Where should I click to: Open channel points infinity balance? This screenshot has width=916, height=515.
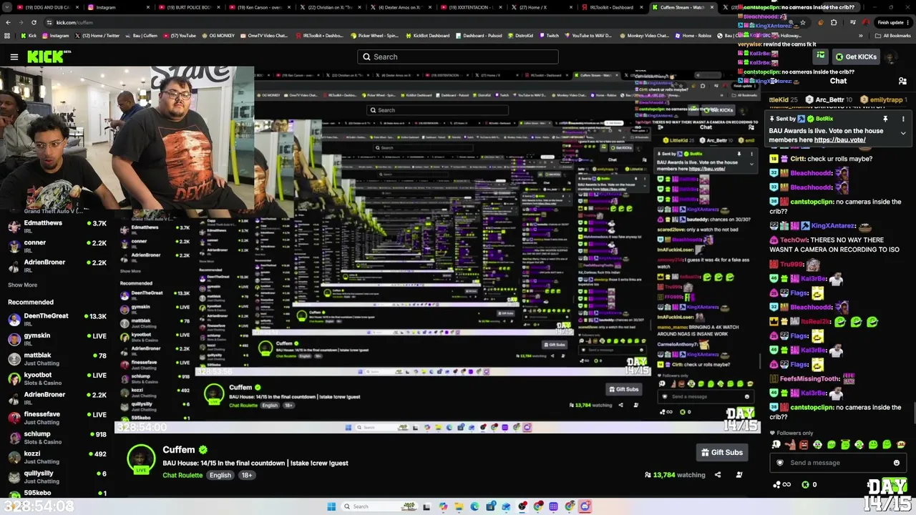pos(781,485)
